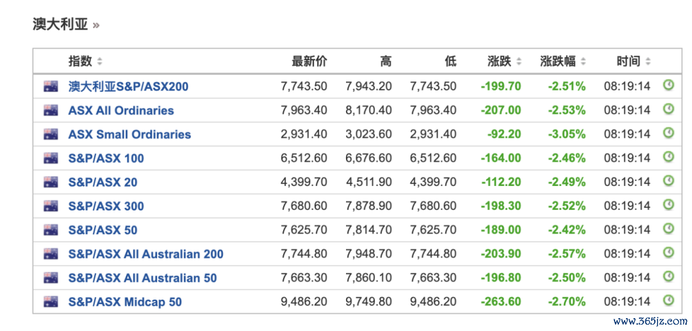
Task: Click the clock icon for S&P/ASX Midcap 50
Action: tap(668, 300)
